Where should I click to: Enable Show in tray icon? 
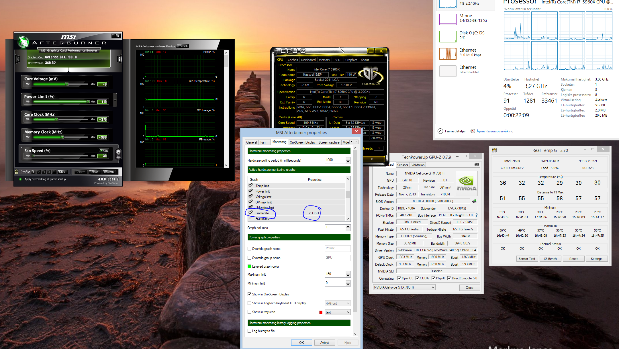(x=250, y=312)
